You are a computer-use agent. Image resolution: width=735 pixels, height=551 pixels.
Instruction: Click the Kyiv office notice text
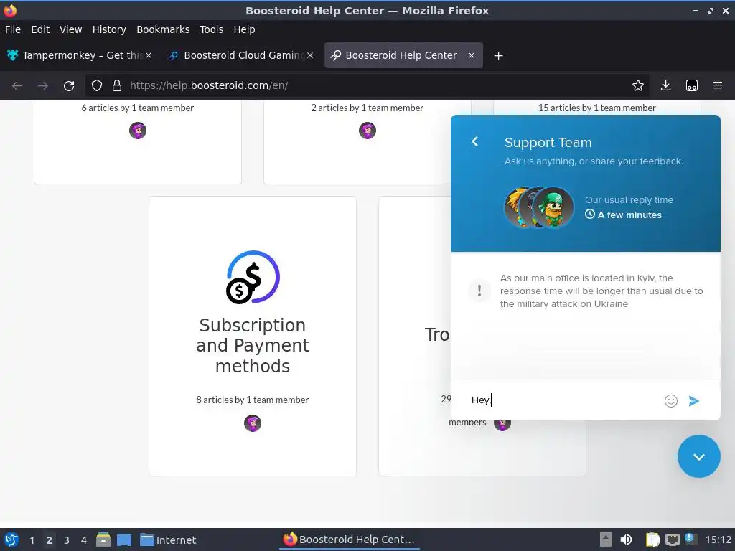[601, 291]
